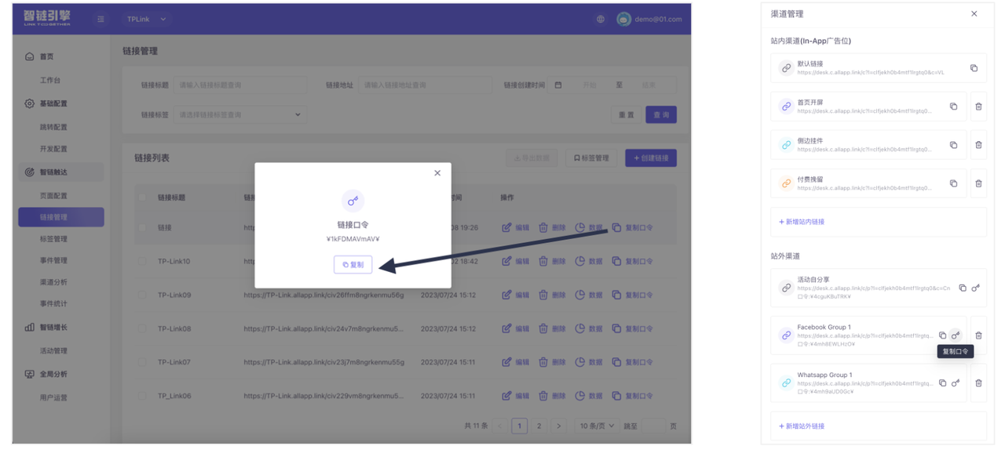This screenshot has width=1005, height=453.
Task: Copy the 默认链接 channel link
Action: [974, 68]
